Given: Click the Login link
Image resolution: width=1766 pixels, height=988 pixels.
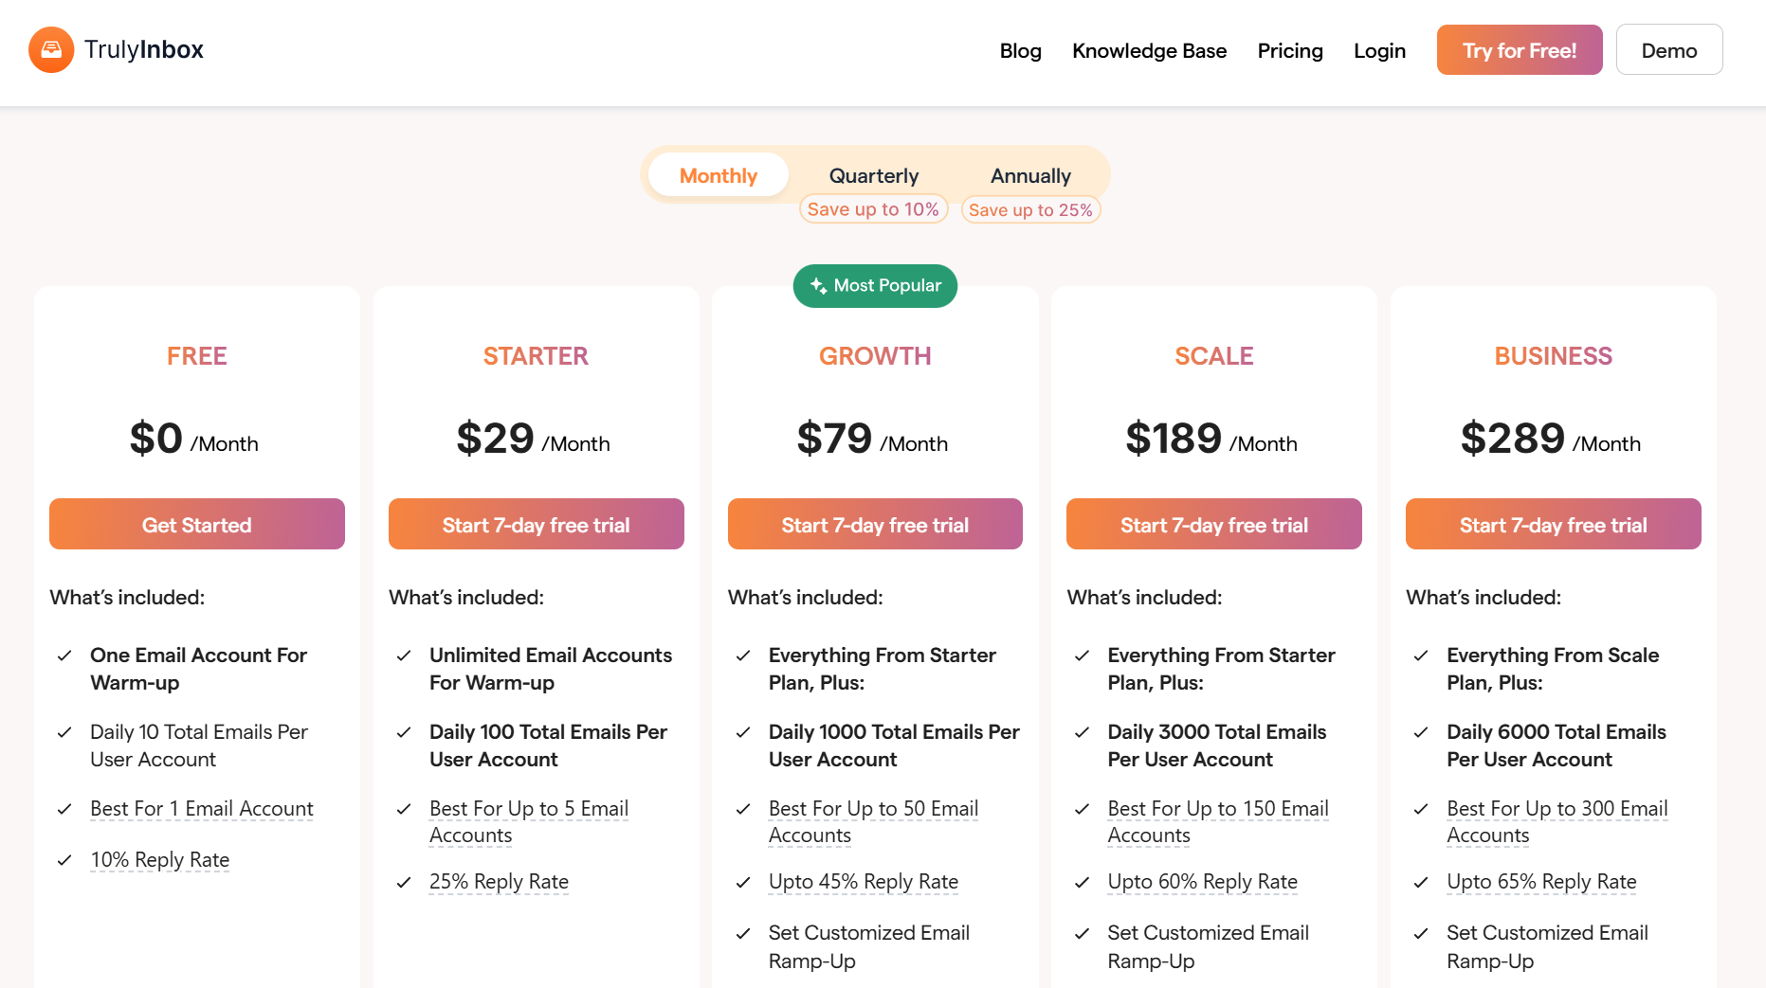Looking at the screenshot, I should point(1379,50).
